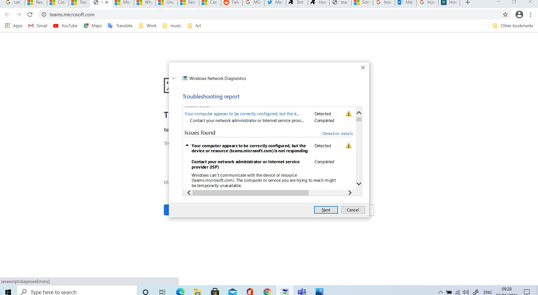Launch Microsoft Edge from the taskbar
Viewport: 538px width, 295px height.
[180, 292]
